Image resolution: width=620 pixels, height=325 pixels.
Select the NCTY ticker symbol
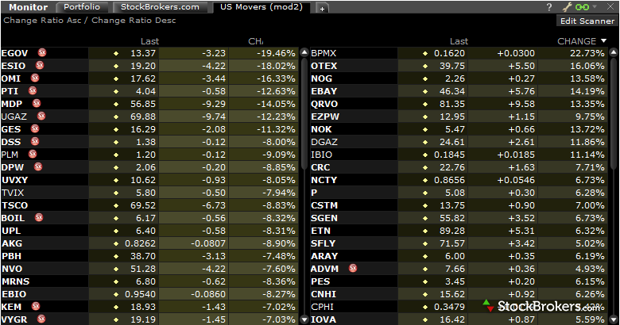(x=324, y=180)
